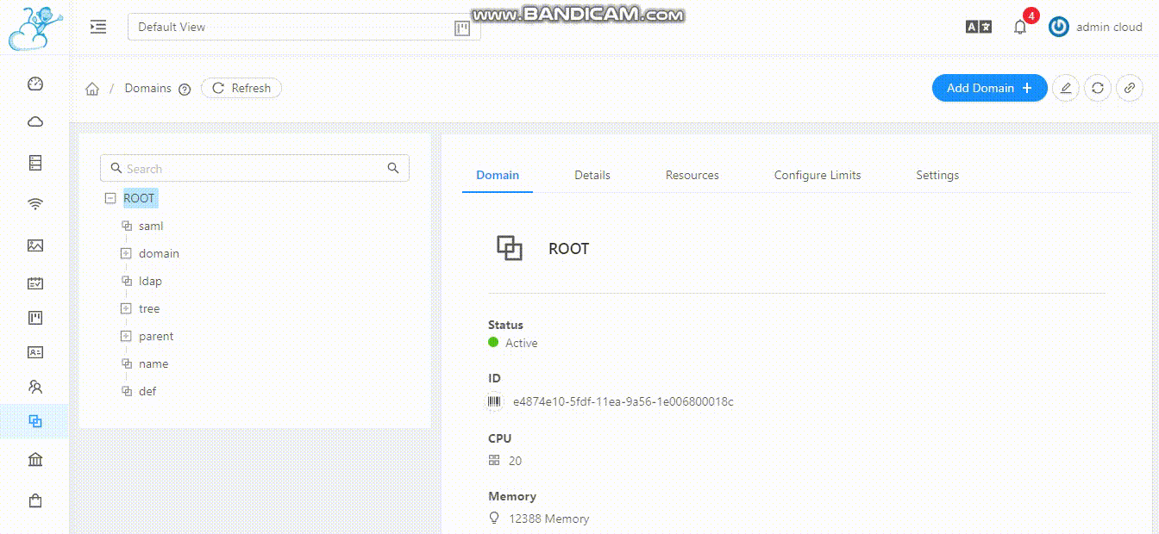Viewport: 1159px width, 534px height.
Task: Open the Network wifi sidebar icon
Action: (35, 204)
